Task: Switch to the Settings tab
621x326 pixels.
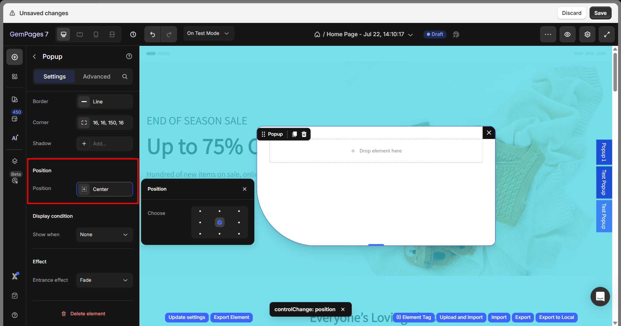Action: 54,77
